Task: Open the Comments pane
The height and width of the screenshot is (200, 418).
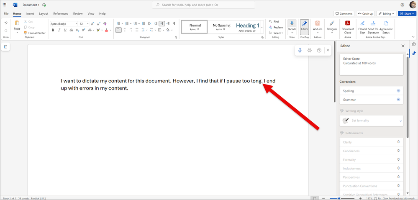Action: tap(344, 14)
